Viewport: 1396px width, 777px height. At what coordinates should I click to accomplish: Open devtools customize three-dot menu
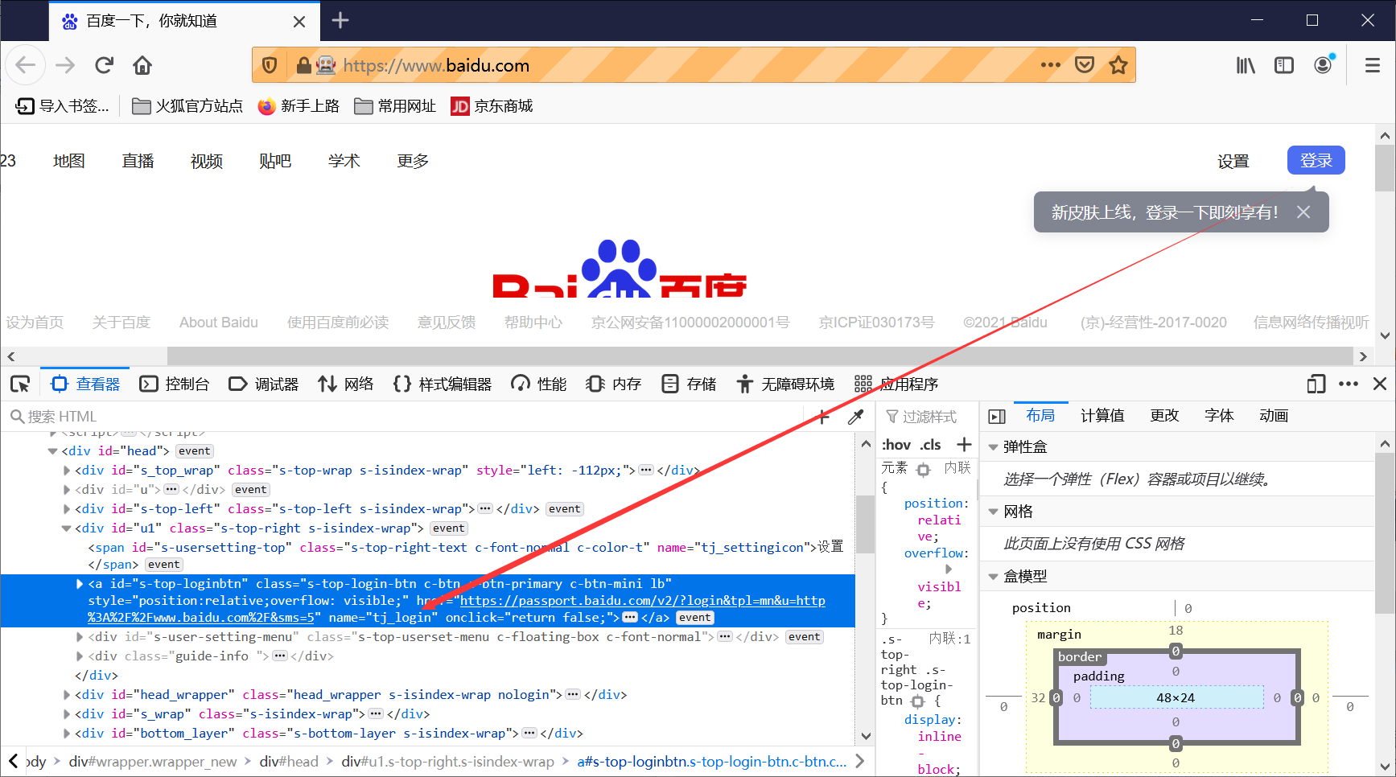click(1349, 384)
